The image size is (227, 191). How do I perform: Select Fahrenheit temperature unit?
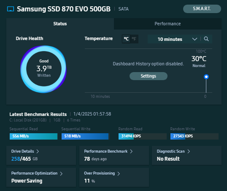pos(134,39)
